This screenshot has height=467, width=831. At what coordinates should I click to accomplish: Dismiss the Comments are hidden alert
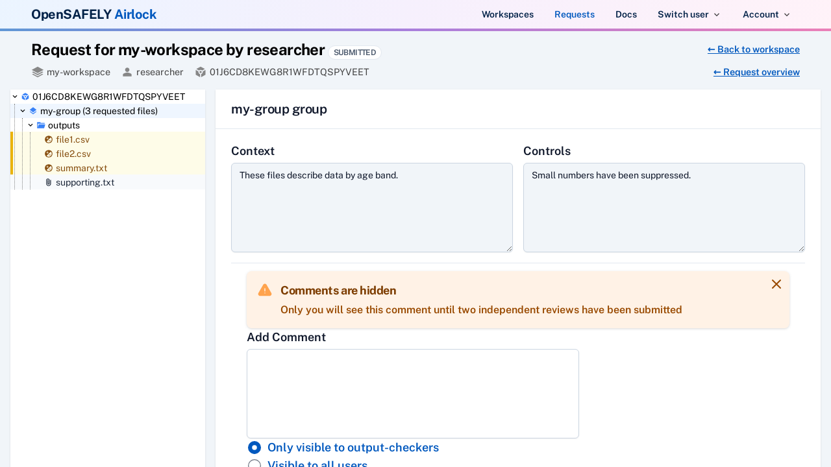point(776,284)
